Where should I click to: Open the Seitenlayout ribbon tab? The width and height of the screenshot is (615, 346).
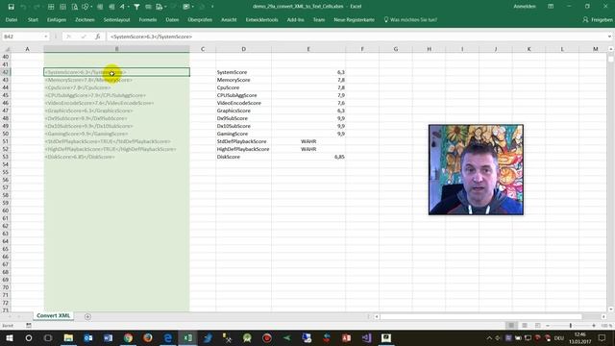(116, 19)
